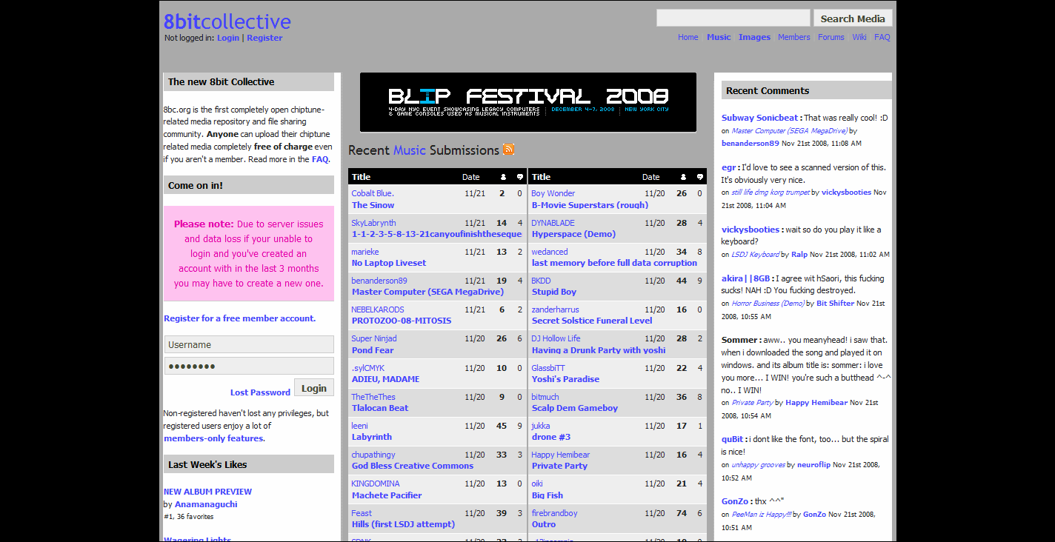Open the track drone #3
This screenshot has width=1055, height=542.
tap(551, 437)
